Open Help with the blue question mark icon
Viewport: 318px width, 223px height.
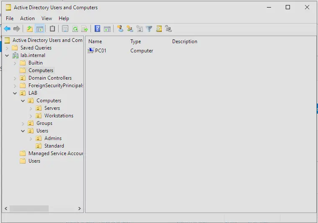97,29
